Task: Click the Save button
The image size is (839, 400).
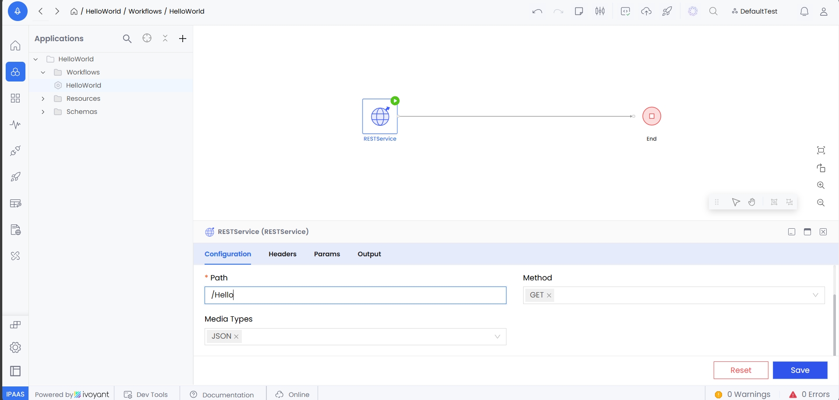Action: (800, 370)
